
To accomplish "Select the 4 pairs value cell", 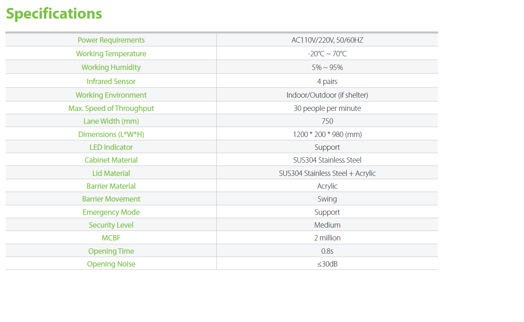I will click(x=327, y=82).
